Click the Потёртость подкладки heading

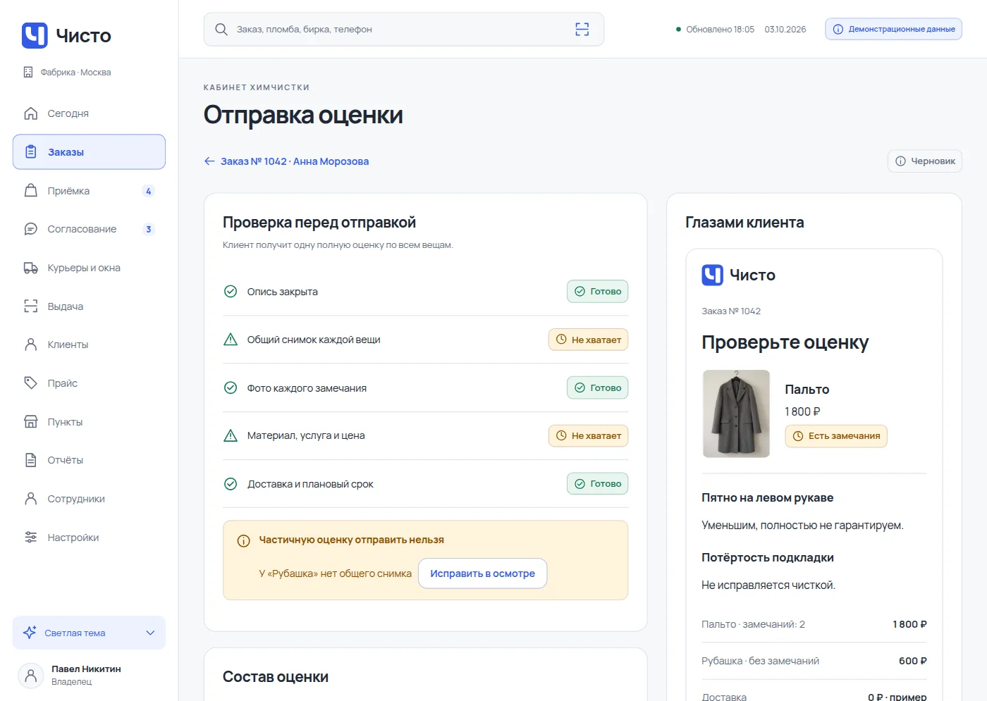[x=768, y=557]
